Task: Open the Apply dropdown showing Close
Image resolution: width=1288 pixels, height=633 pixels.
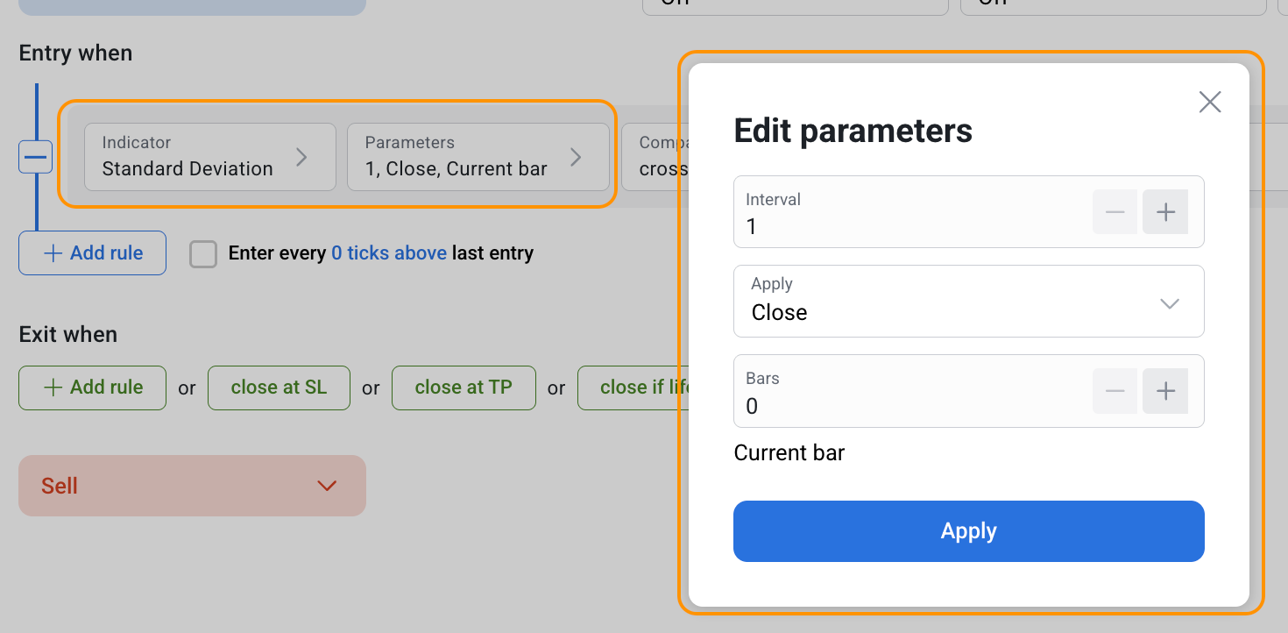Action: 968,302
